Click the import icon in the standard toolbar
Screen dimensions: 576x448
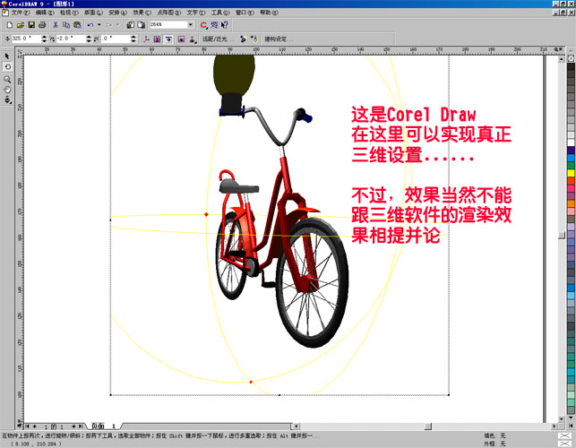(x=130, y=25)
